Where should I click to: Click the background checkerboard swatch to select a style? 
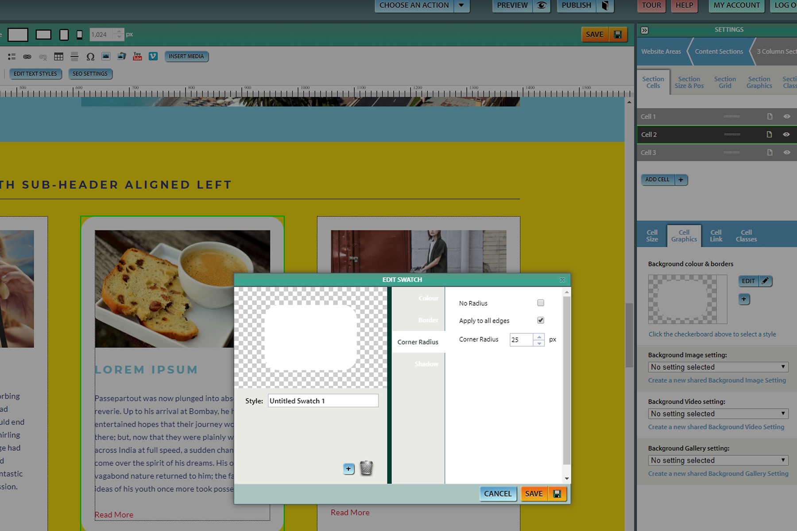pos(687,299)
